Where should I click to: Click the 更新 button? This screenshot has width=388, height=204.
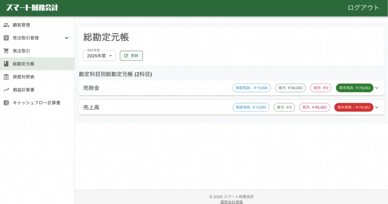(x=131, y=56)
